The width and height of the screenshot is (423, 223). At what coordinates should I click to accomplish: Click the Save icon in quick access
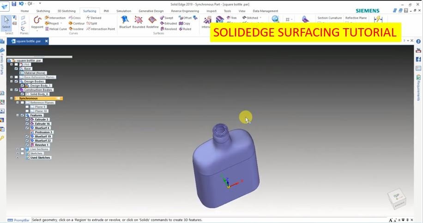coord(14,4)
